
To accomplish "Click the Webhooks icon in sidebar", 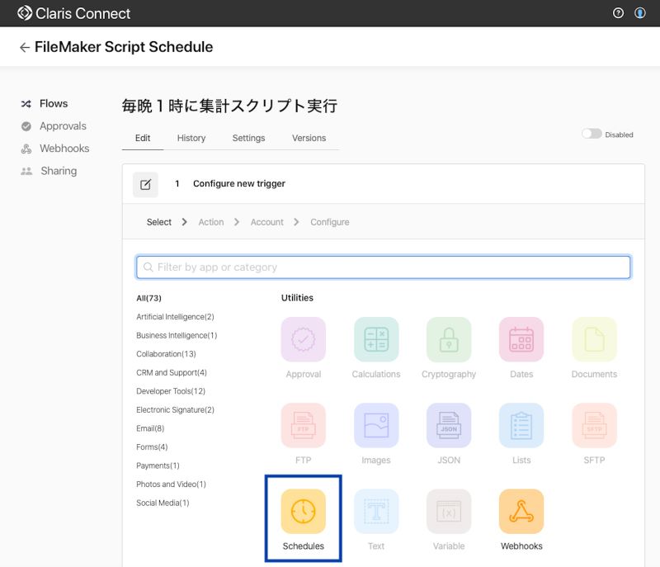I will [26, 149].
